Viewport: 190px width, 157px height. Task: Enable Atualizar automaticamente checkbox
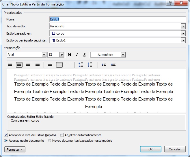pos(62,135)
